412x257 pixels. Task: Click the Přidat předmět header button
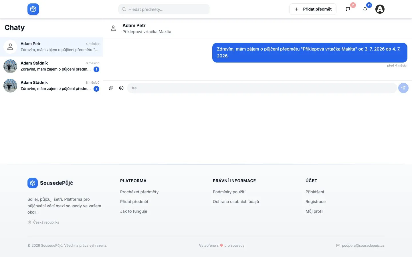pyautogui.click(x=313, y=9)
